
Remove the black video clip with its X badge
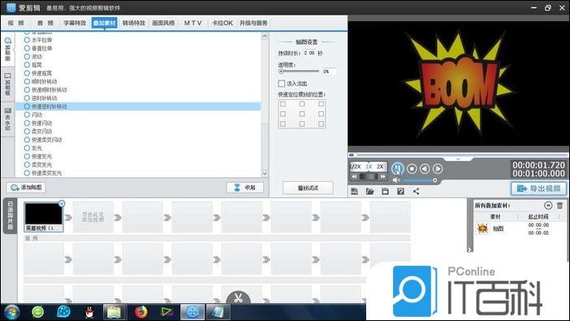62,203
